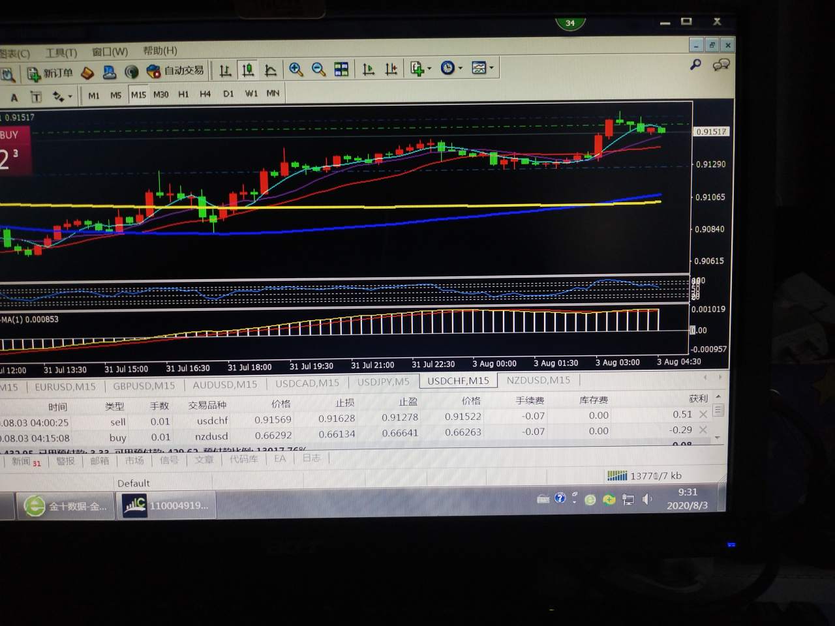Open the 110004919 trading app taskbar button
835x626 pixels.
point(166,505)
